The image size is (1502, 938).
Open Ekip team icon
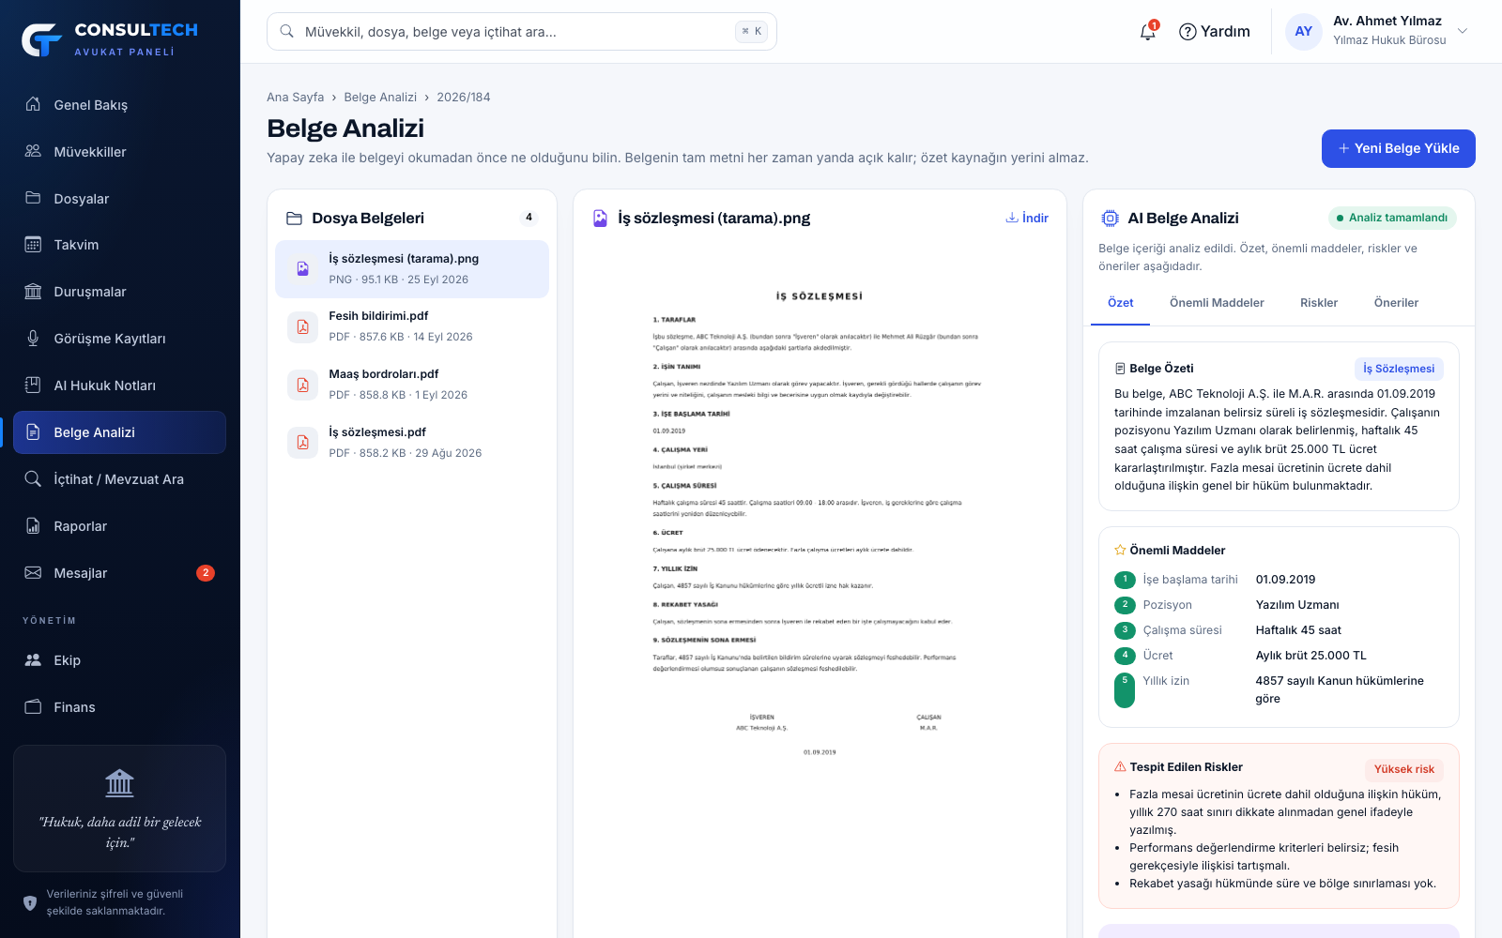tap(33, 660)
